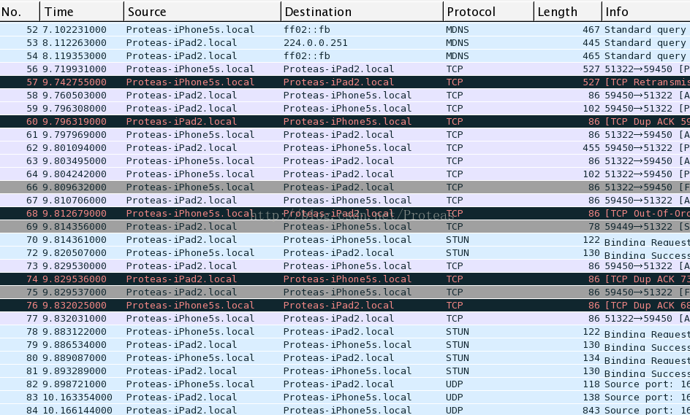
Task: Select packet 62 with length 455
Action: (345, 148)
